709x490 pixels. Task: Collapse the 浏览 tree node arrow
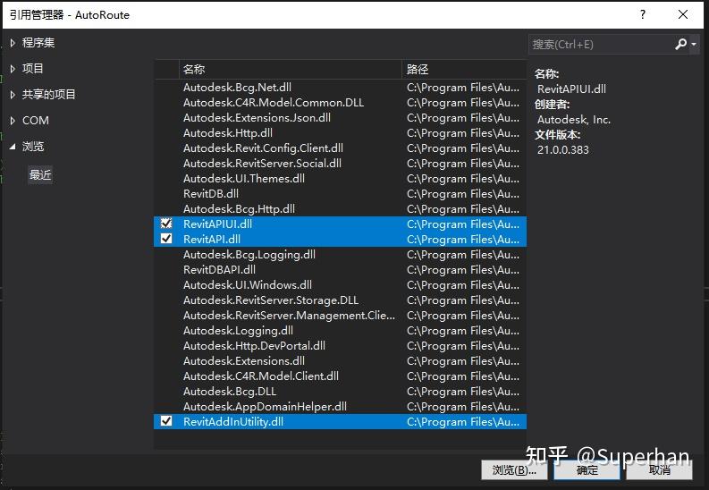pyautogui.click(x=13, y=147)
